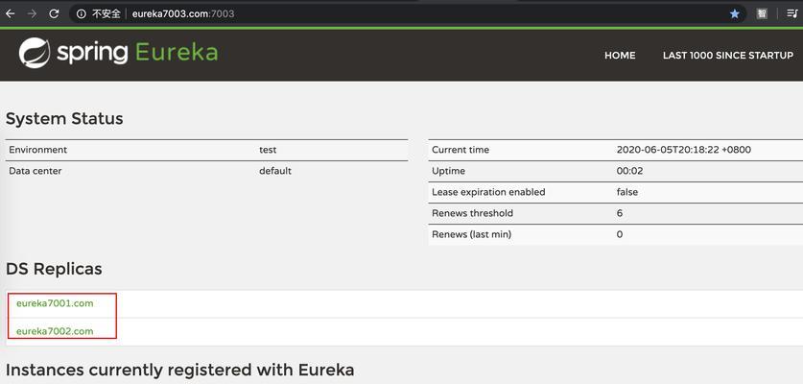The image size is (803, 384).
Task: Click the Eureka title text in header
Action: point(177,53)
